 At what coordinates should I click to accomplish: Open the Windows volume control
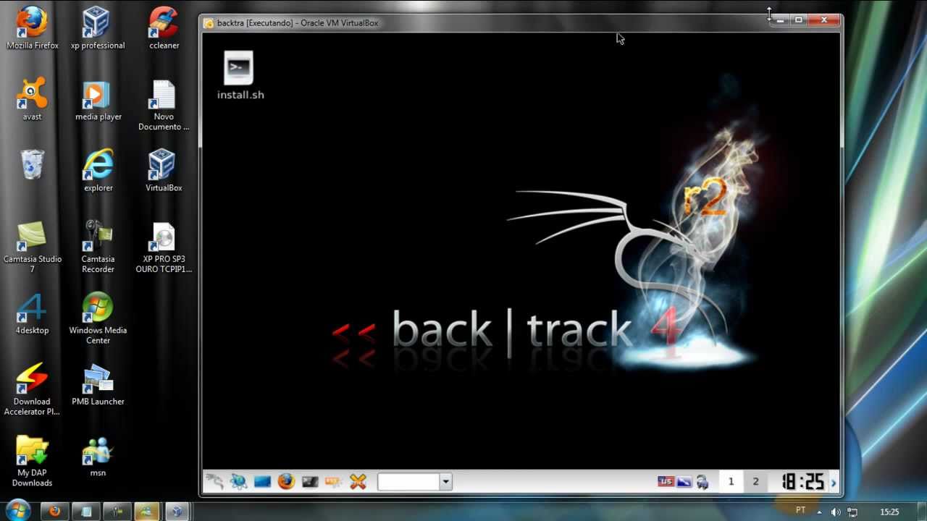coord(835,512)
